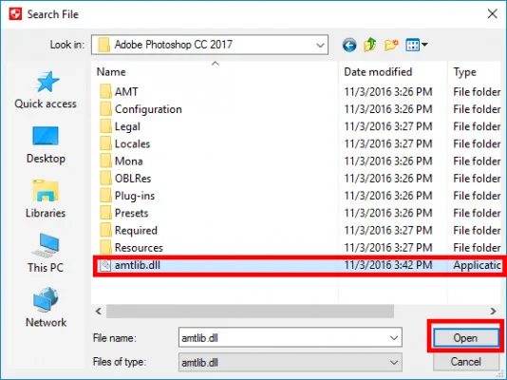Select the Resources folder icon
Image resolution: width=507 pixels, height=380 pixels.
point(105,247)
